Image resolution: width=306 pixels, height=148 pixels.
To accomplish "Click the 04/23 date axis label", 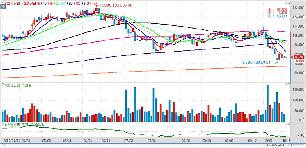I will (26, 141).
